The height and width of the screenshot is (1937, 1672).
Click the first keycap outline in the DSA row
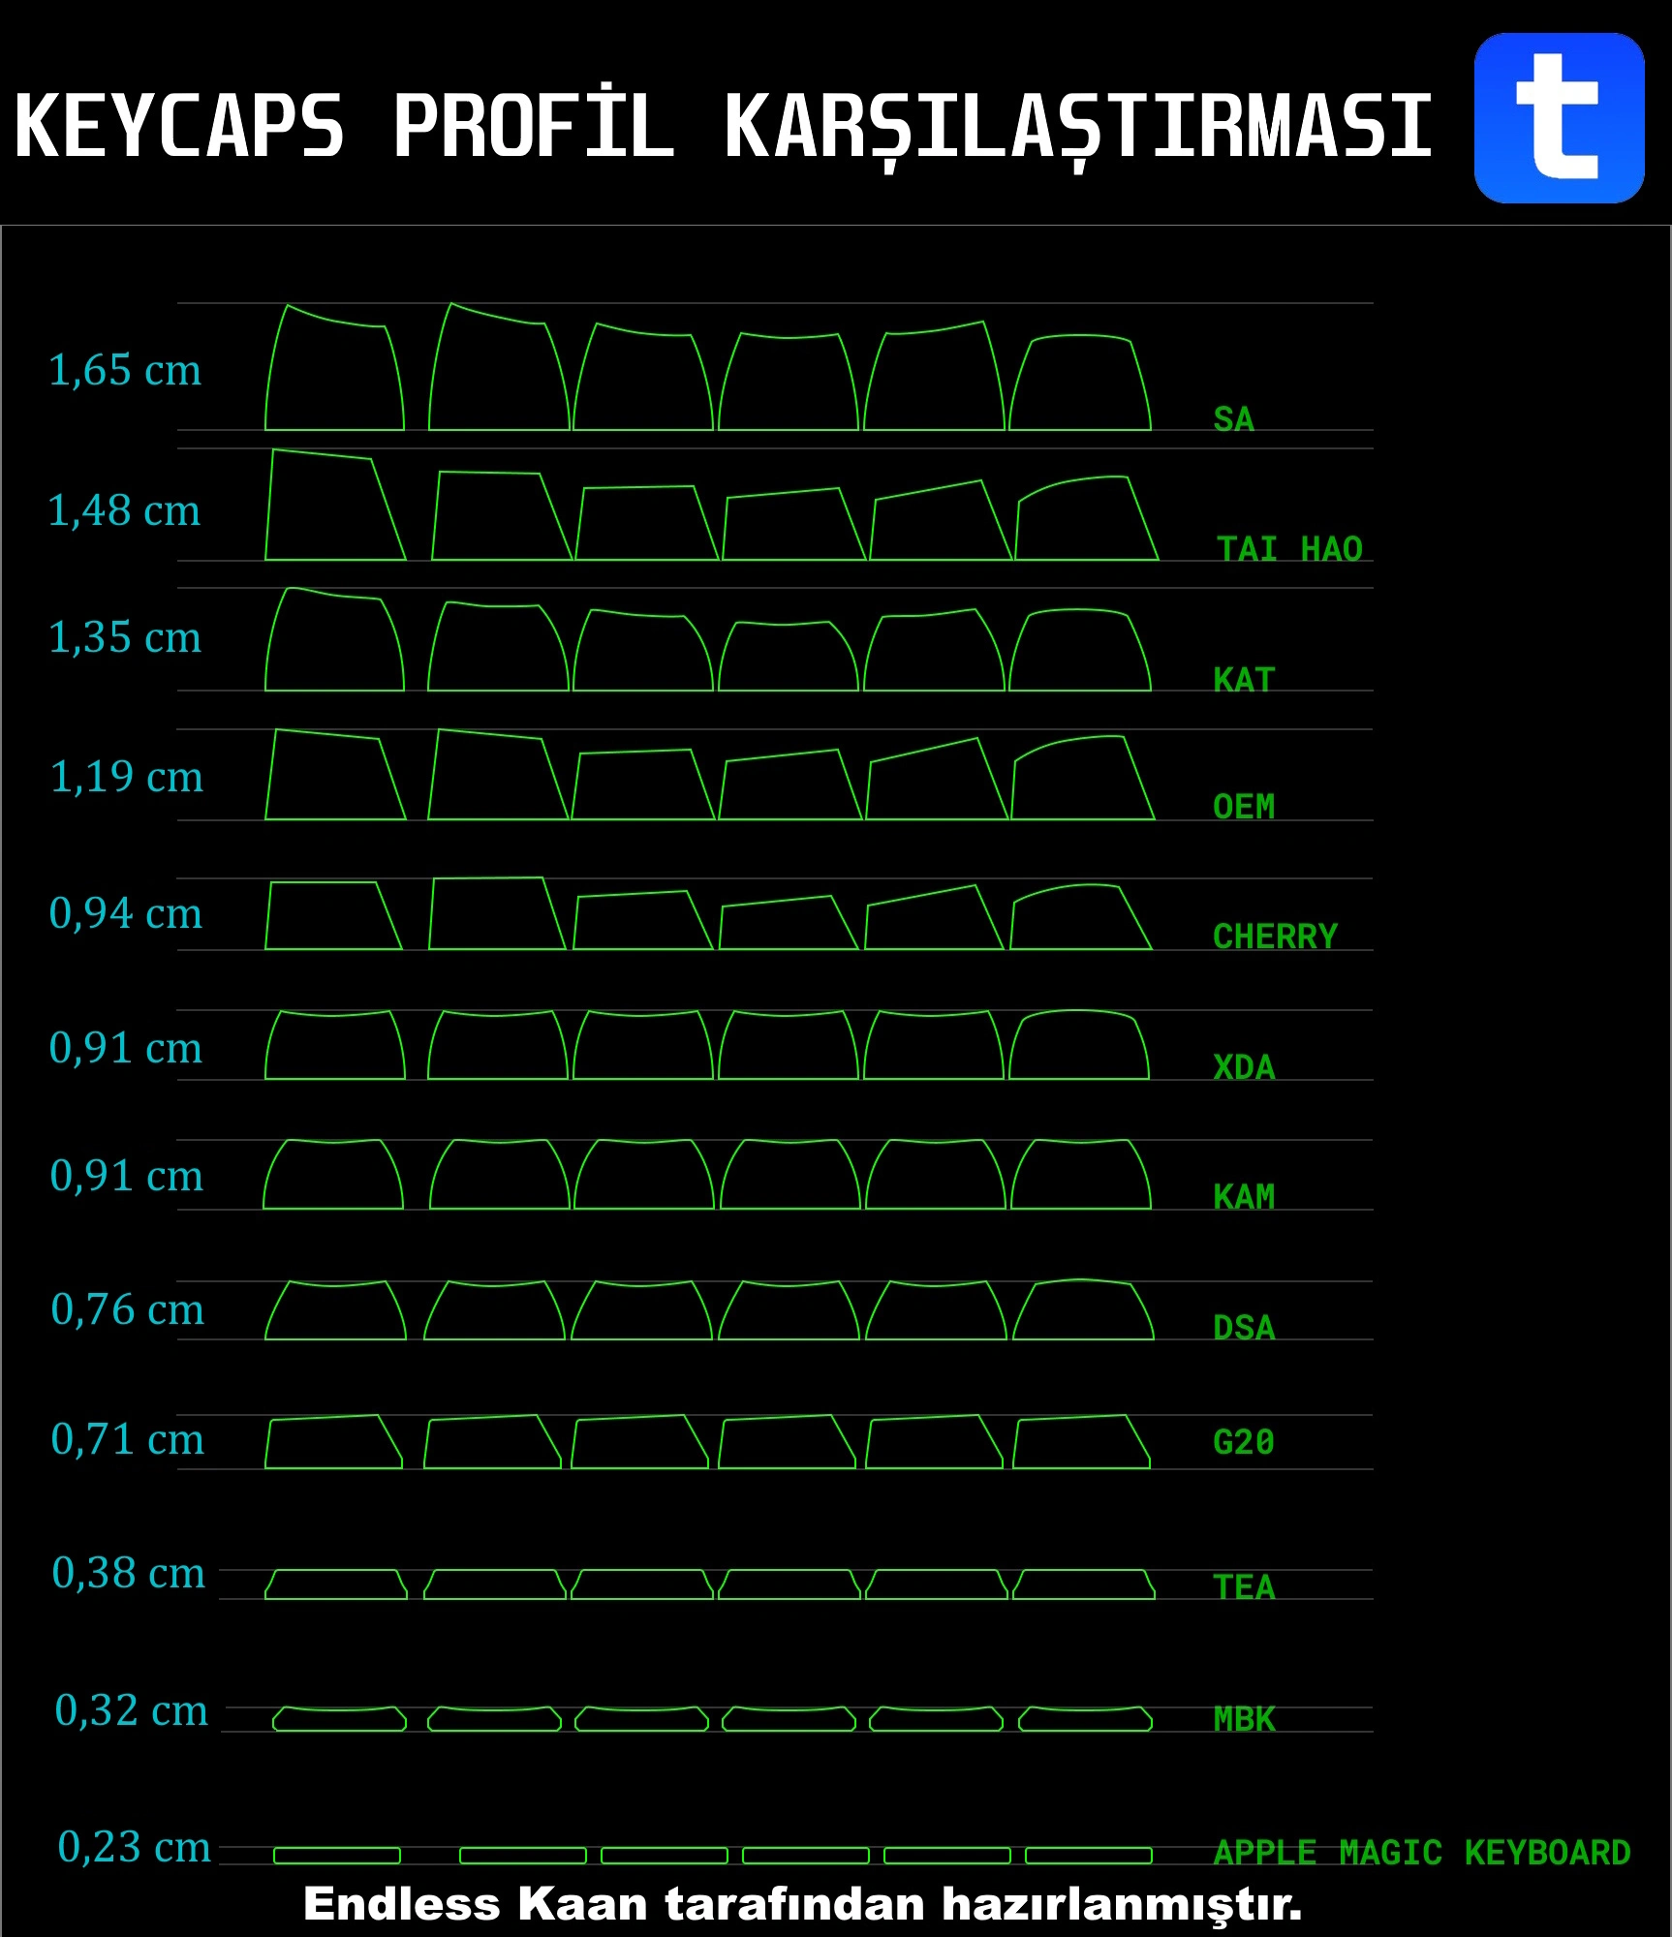click(x=335, y=1310)
